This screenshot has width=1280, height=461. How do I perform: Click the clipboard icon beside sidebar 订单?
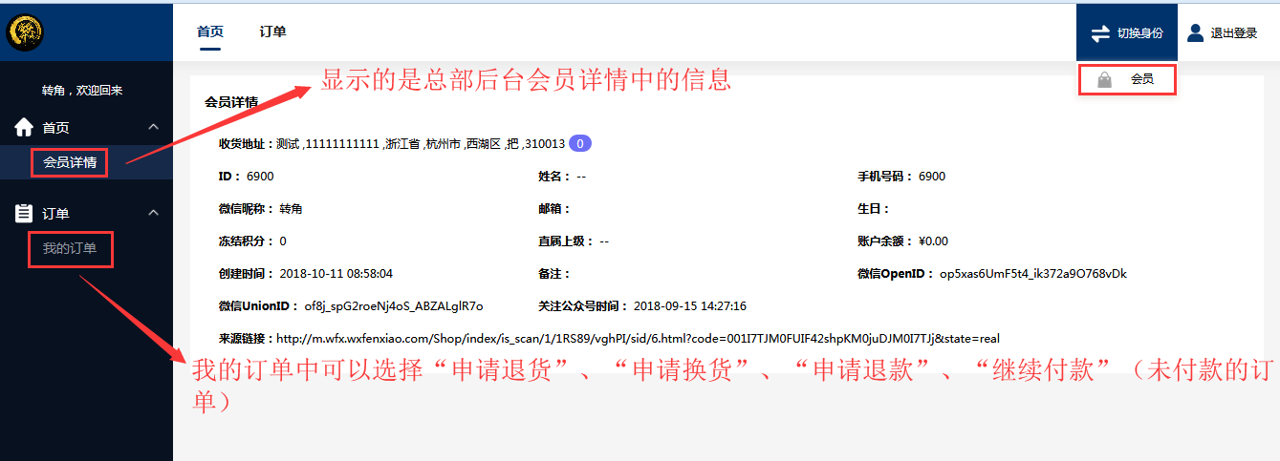[x=24, y=214]
